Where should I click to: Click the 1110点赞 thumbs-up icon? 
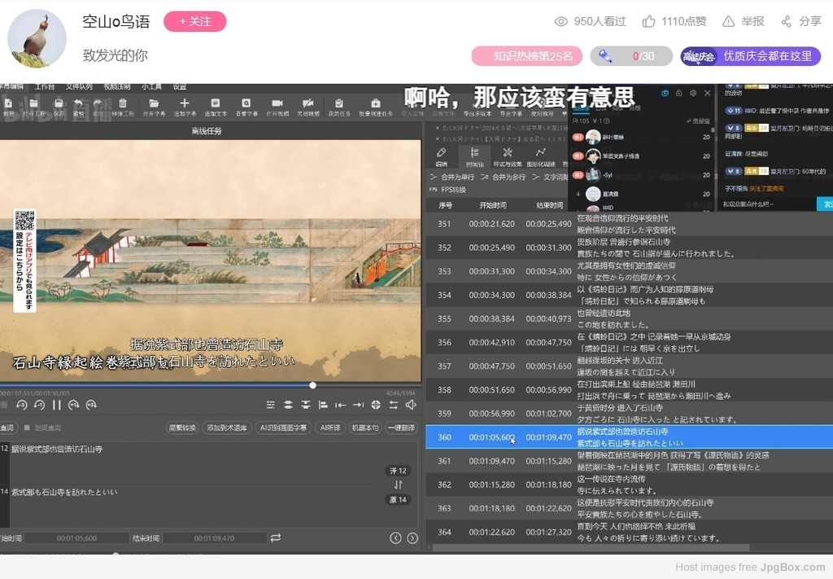coord(648,21)
